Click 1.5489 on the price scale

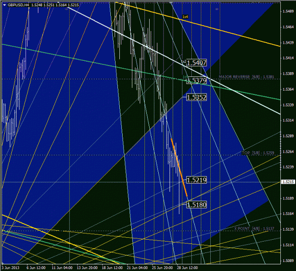pyautogui.click(x=288, y=11)
